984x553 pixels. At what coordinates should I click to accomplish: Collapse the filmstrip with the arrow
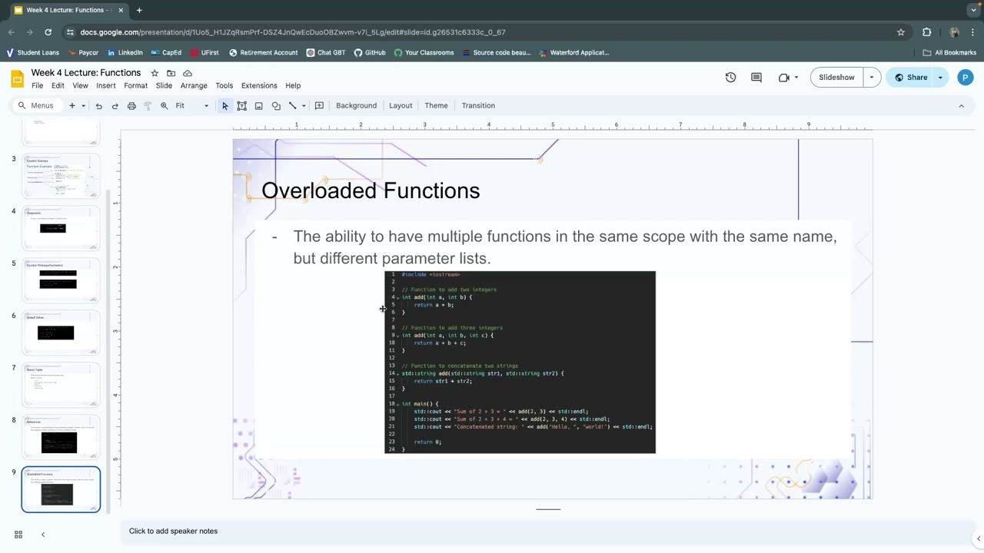(x=43, y=535)
